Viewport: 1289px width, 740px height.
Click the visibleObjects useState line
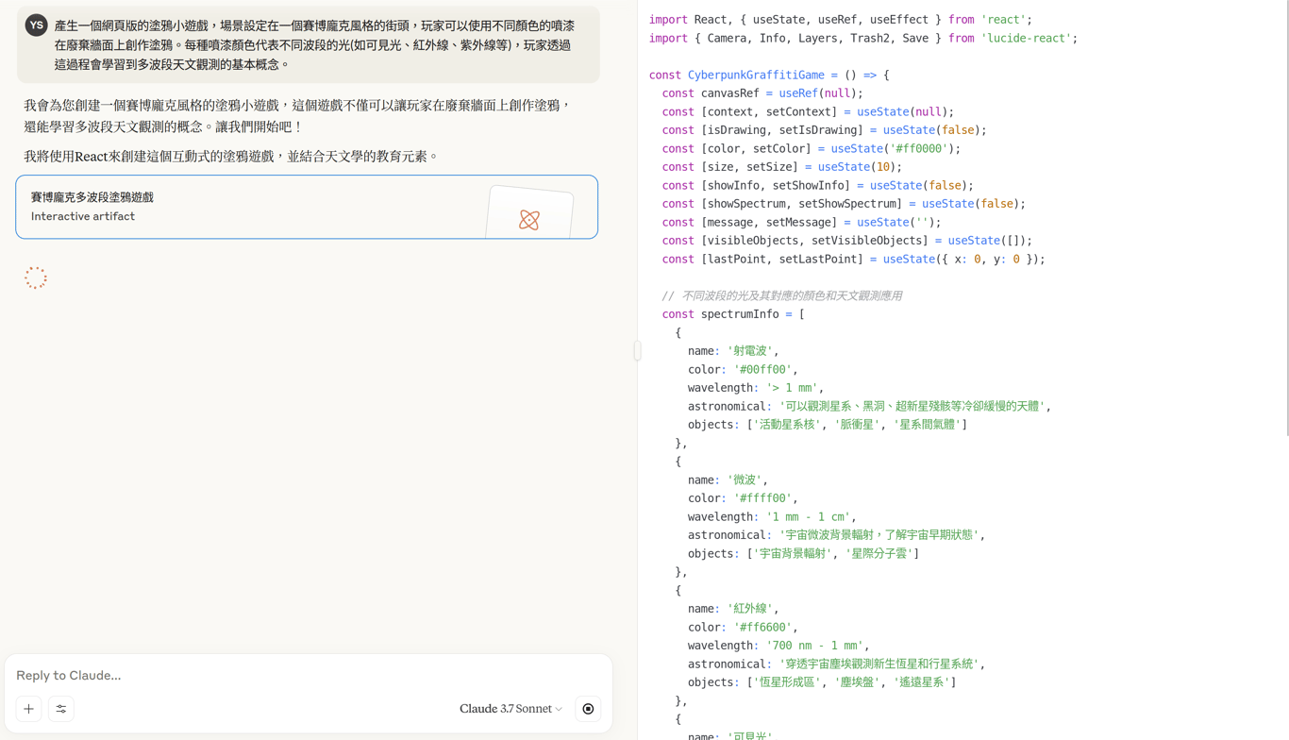[x=847, y=241]
